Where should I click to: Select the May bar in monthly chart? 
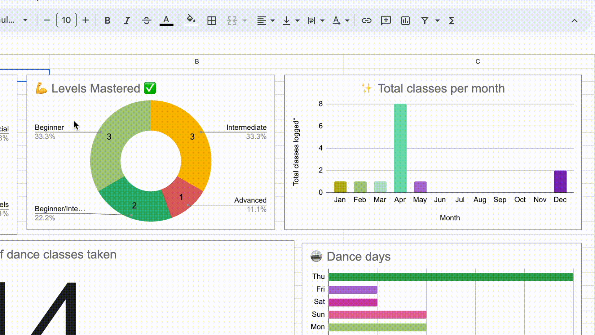[420, 187]
